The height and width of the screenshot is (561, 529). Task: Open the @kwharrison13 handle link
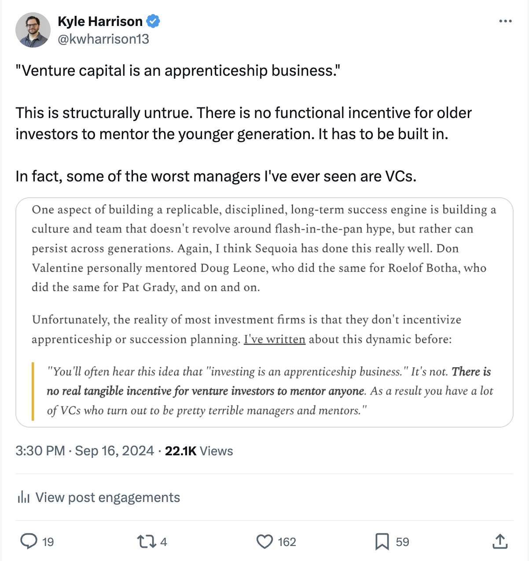point(103,39)
